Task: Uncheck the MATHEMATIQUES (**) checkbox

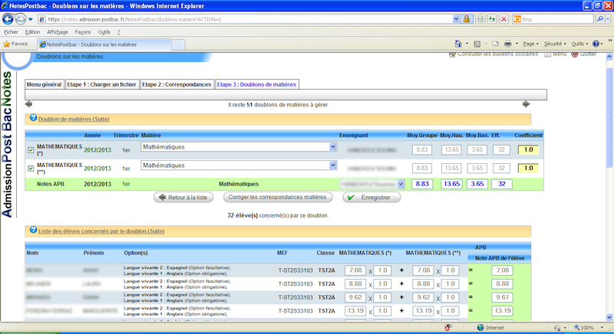Action: (x=31, y=167)
